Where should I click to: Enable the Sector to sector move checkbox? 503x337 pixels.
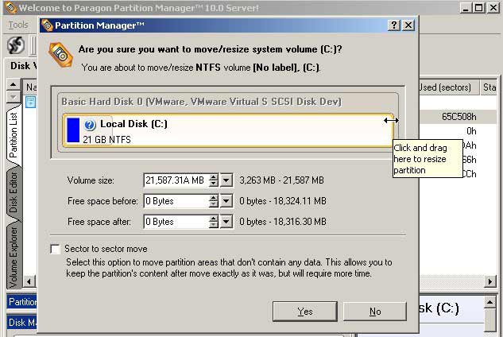coord(55,249)
